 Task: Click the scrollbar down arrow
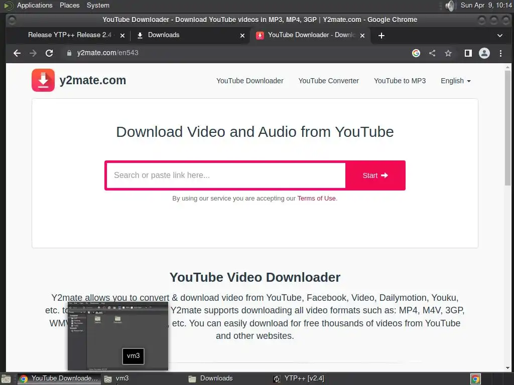pos(507,367)
